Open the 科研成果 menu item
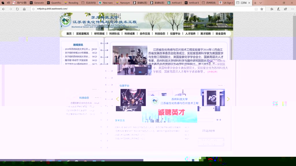296x166 pixels. (x=130, y=34)
